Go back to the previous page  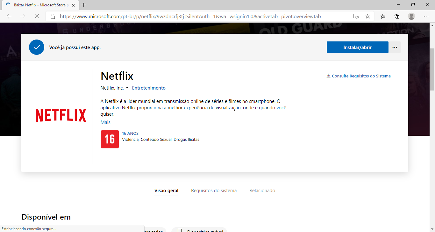pos(9,16)
